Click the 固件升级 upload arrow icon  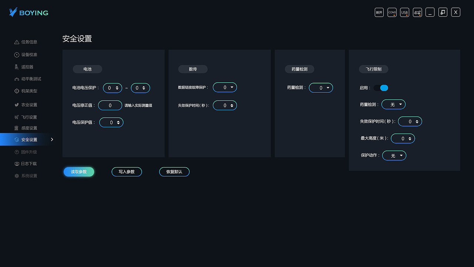(17, 152)
